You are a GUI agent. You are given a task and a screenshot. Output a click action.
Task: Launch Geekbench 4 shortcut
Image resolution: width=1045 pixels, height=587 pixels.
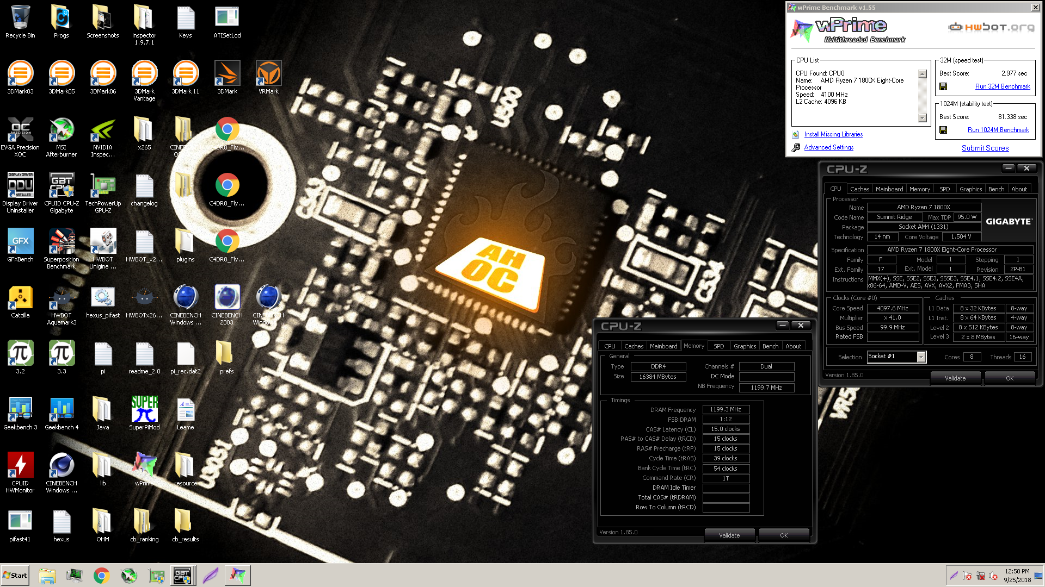coord(62,413)
